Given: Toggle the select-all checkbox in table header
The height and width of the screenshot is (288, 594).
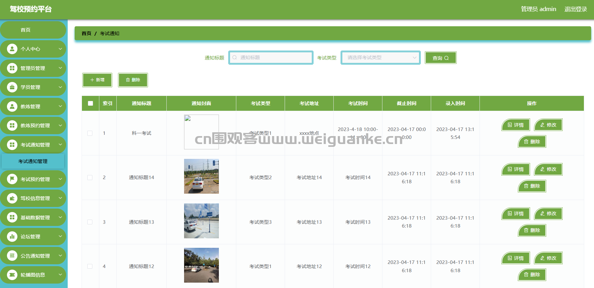Looking at the screenshot, I should point(90,103).
